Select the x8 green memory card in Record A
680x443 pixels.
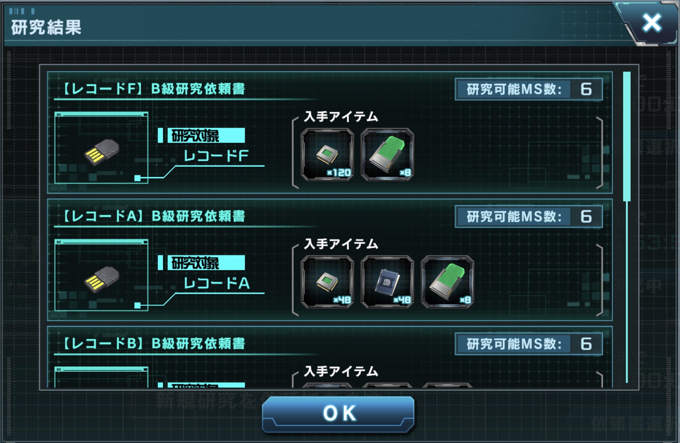(447, 282)
